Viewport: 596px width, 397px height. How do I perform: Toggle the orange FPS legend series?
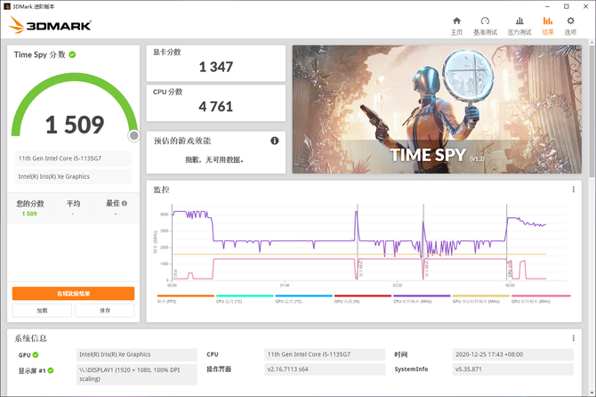(x=186, y=297)
